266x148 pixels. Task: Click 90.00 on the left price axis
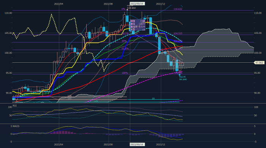click(9, 93)
